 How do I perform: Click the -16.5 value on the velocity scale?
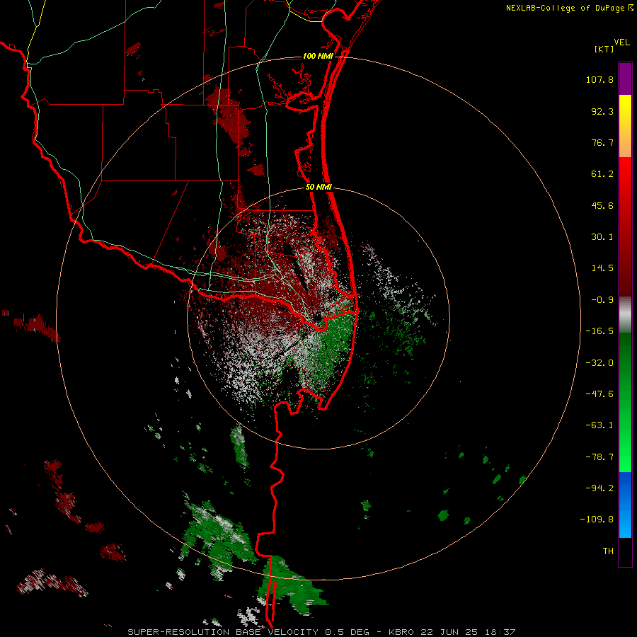pyautogui.click(x=599, y=331)
